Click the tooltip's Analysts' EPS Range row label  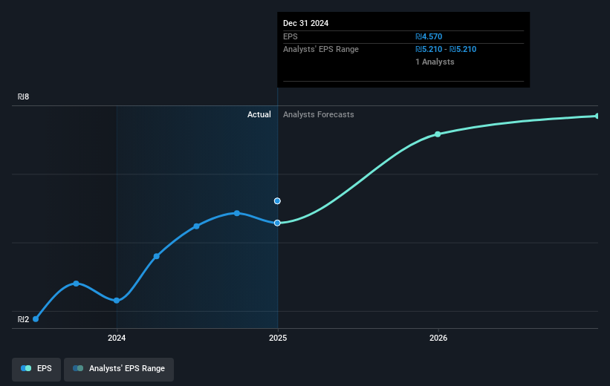[x=321, y=50]
